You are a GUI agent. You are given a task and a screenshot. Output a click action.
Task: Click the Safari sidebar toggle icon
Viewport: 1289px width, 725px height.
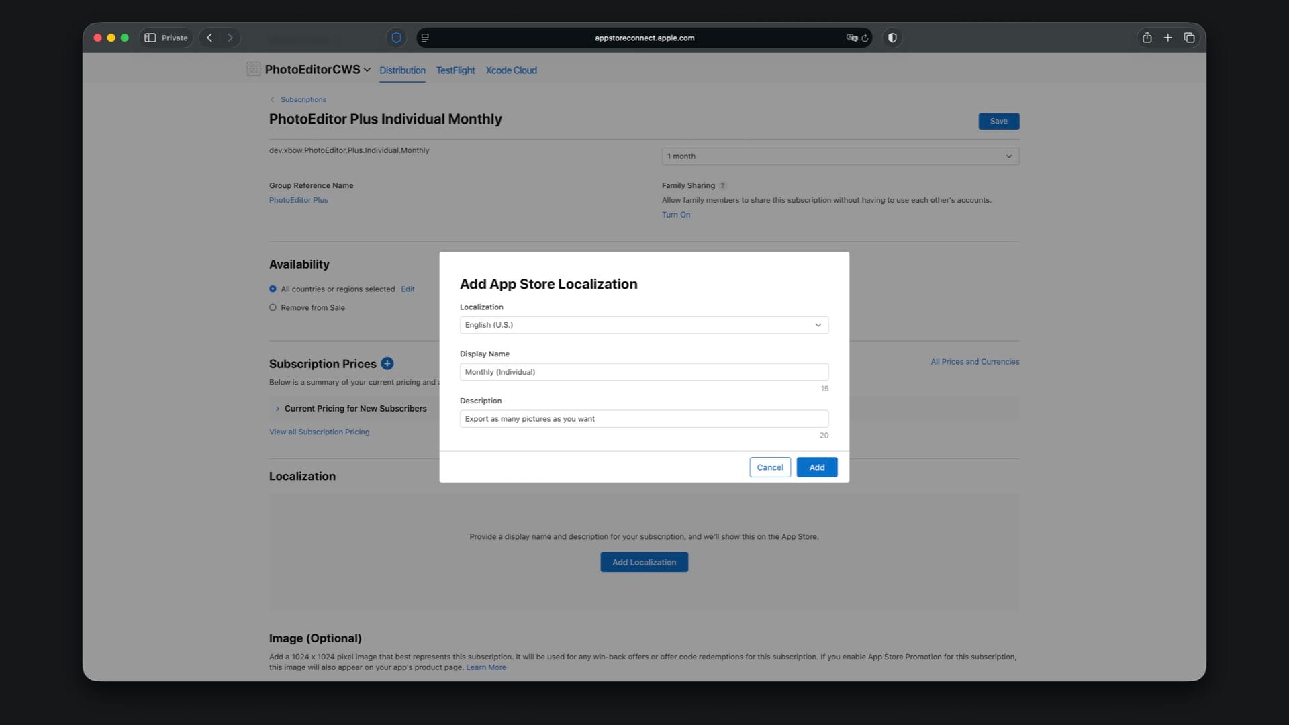click(x=150, y=38)
